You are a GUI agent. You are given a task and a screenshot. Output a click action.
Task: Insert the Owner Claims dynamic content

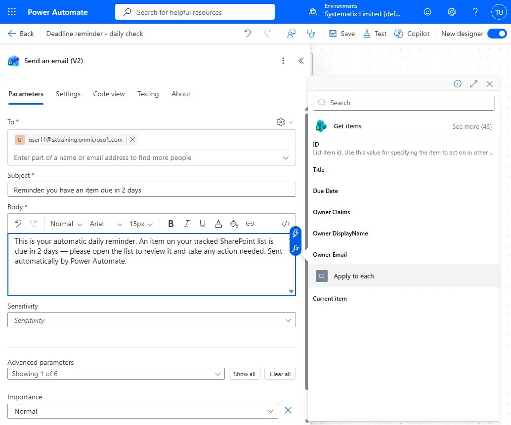point(332,212)
